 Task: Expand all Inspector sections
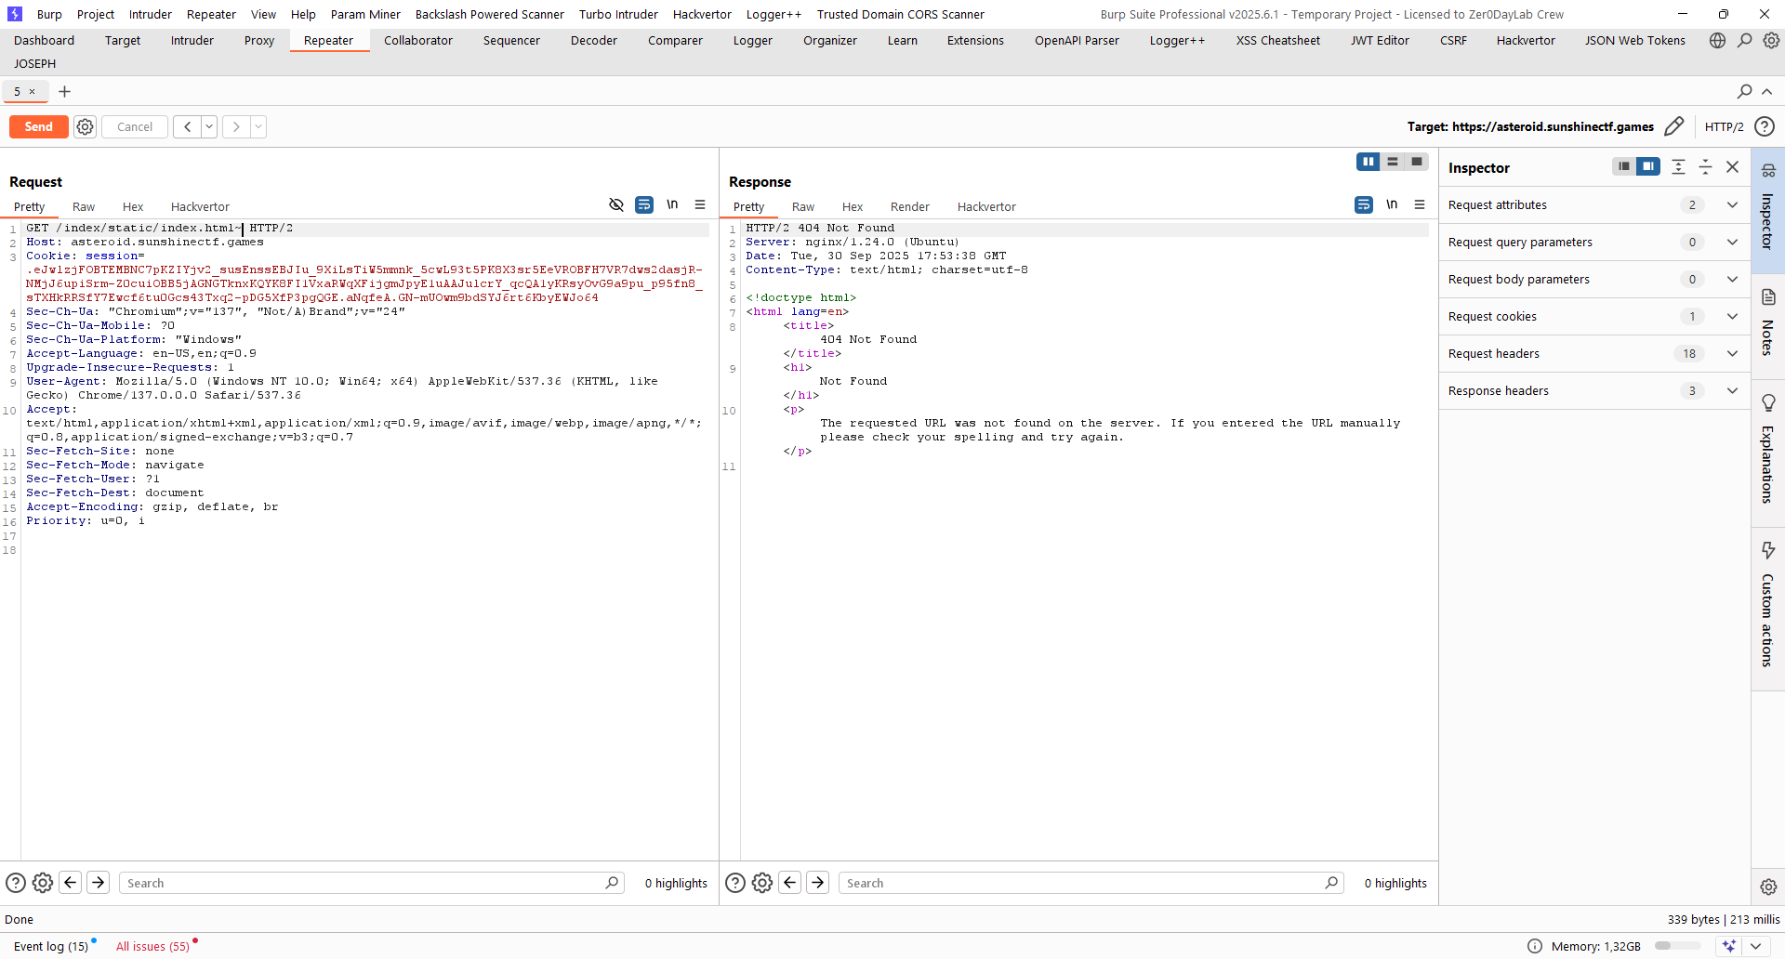point(1678,166)
